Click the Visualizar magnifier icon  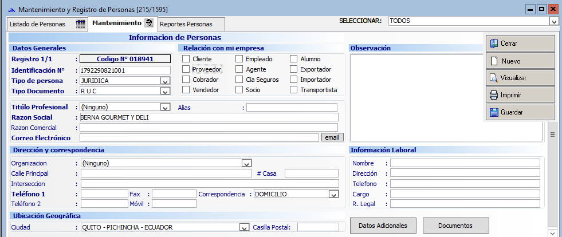tap(493, 78)
